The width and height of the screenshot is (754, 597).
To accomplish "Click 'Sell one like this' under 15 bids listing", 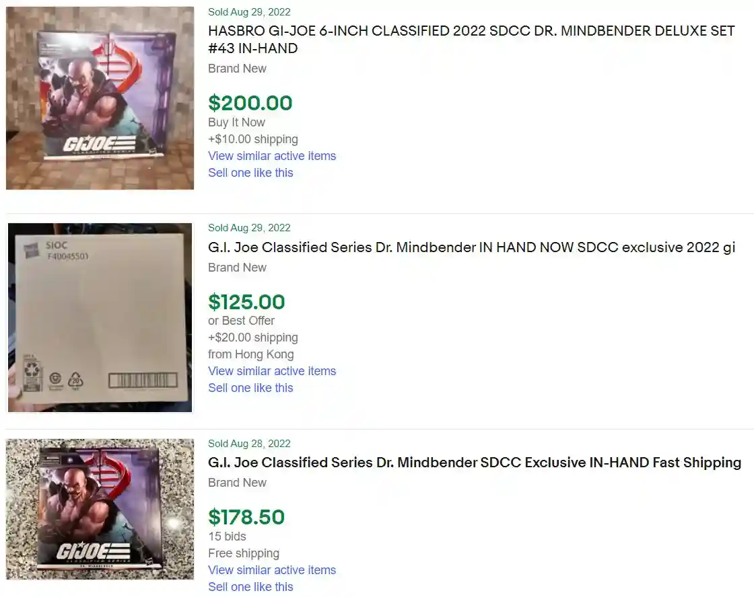I will pyautogui.click(x=250, y=587).
